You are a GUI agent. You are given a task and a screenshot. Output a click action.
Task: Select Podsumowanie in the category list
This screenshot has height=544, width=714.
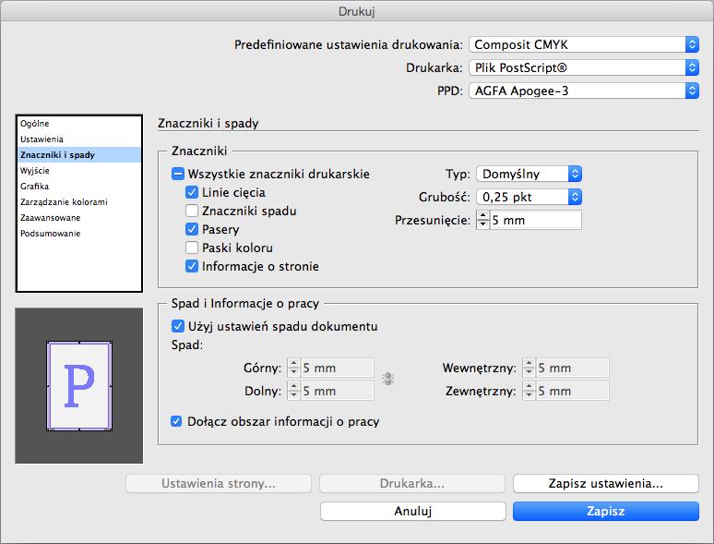[78, 234]
